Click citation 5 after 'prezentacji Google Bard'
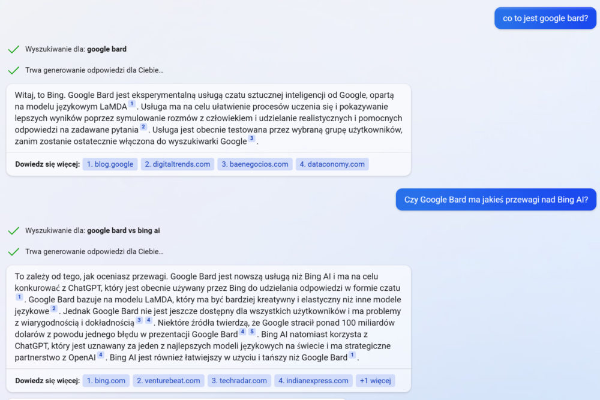600x400 pixels. 252,331
